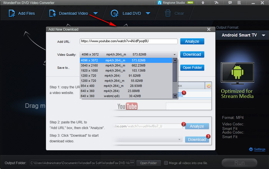Select the 4096 x 3072 573.82MB quality option
This screenshot has height=169, width=269.
click(x=126, y=60)
